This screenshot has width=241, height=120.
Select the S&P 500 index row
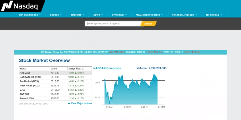(55, 94)
